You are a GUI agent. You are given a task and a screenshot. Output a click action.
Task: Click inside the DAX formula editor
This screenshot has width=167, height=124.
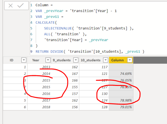pos(98,28)
